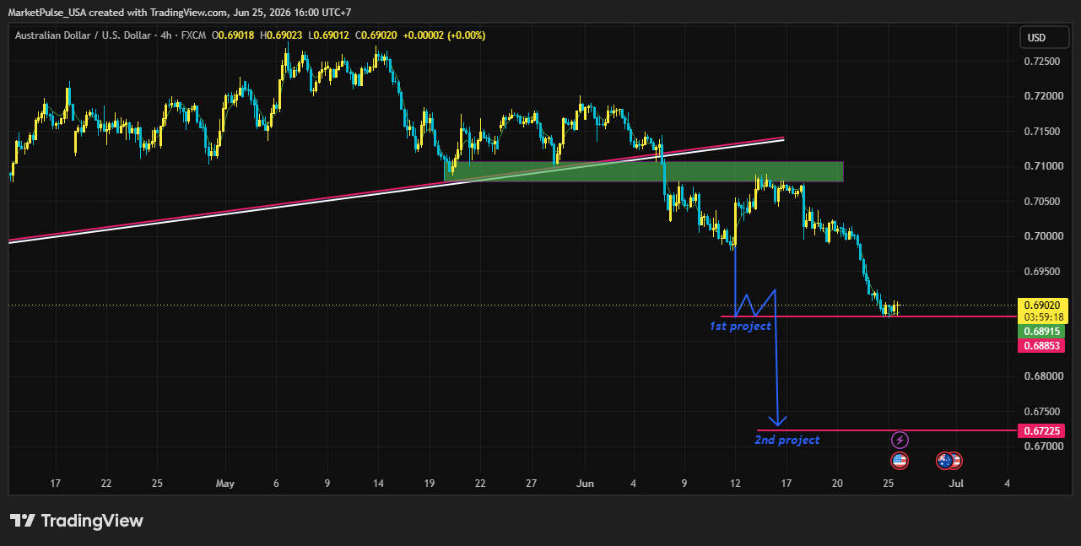
Task: Click the 27 date label on the time axis
Action: (531, 484)
